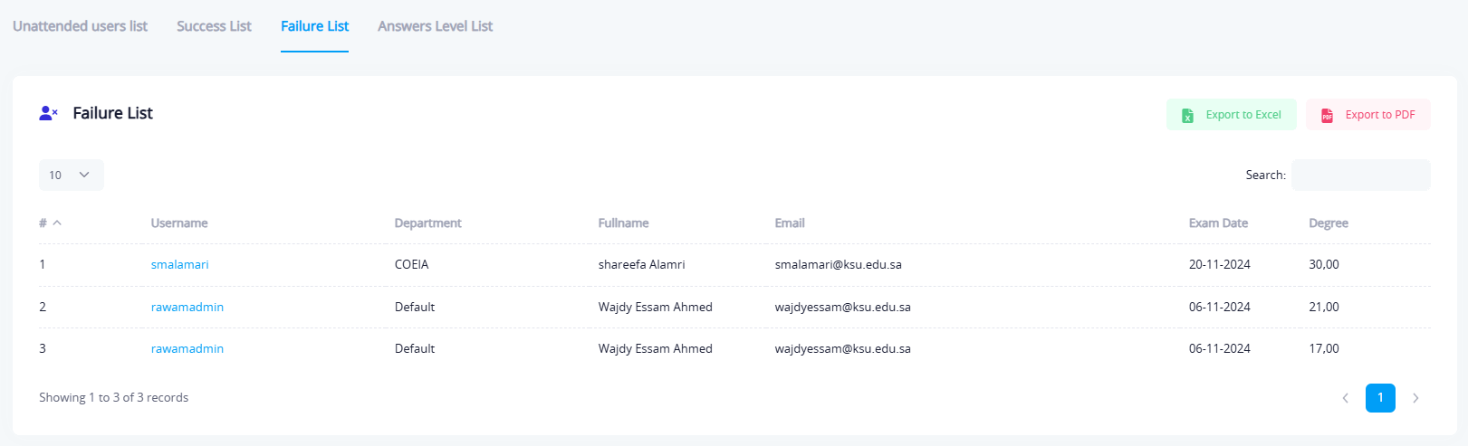Open the Success List tab
This screenshot has width=1468, height=446.
(214, 26)
